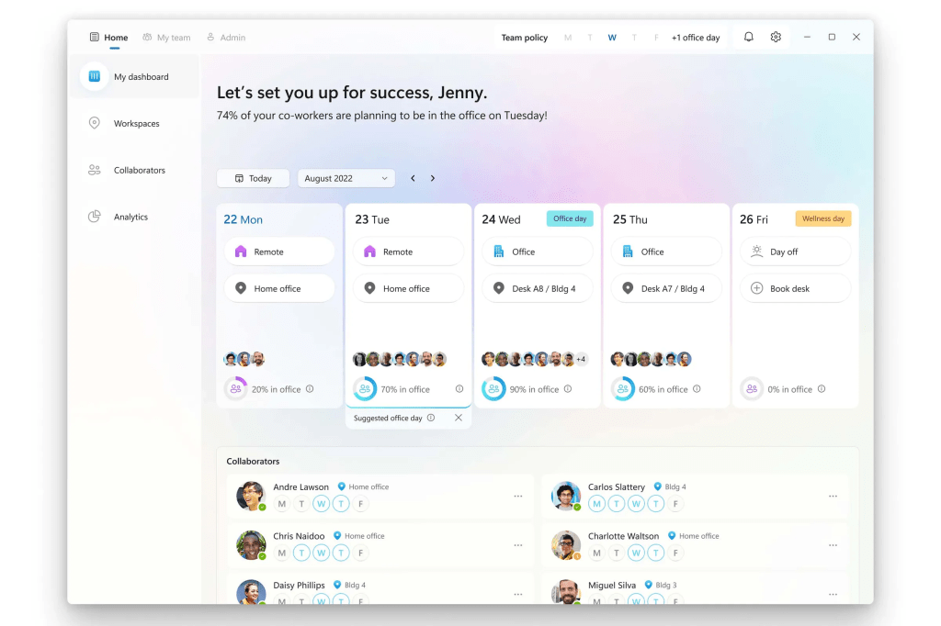This screenshot has height=626, width=941.
Task: Open the Analytics sidebar item
Action: point(130,218)
